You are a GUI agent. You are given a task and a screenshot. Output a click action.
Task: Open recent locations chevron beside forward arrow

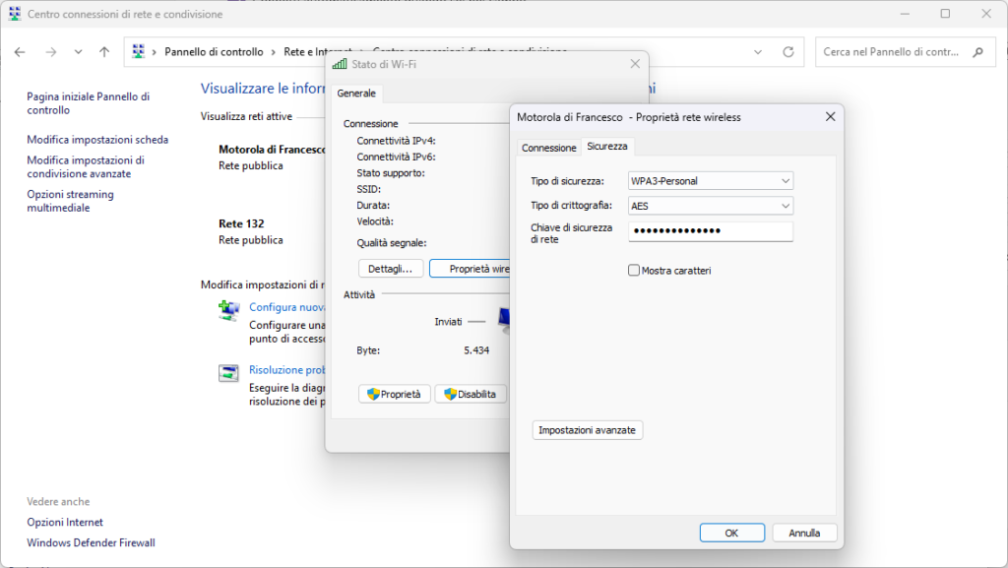(x=78, y=52)
